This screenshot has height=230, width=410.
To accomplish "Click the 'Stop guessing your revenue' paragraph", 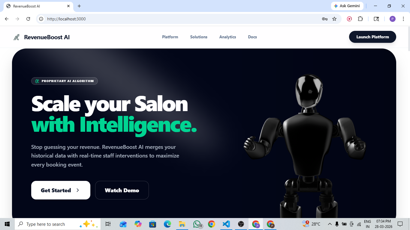I will [x=105, y=156].
